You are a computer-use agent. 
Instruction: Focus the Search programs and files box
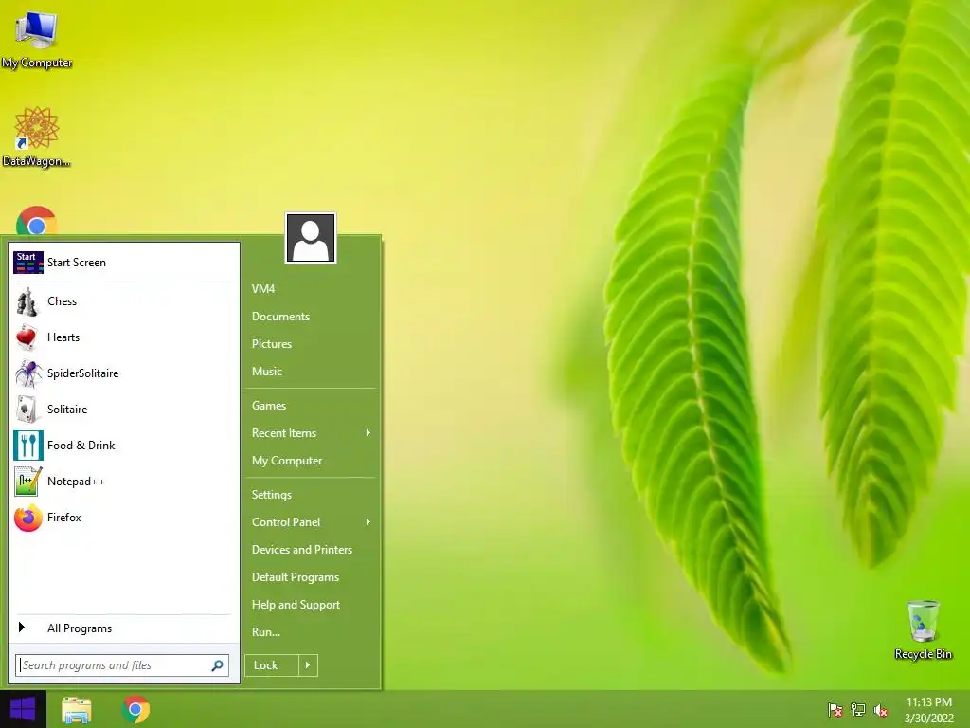tap(122, 665)
